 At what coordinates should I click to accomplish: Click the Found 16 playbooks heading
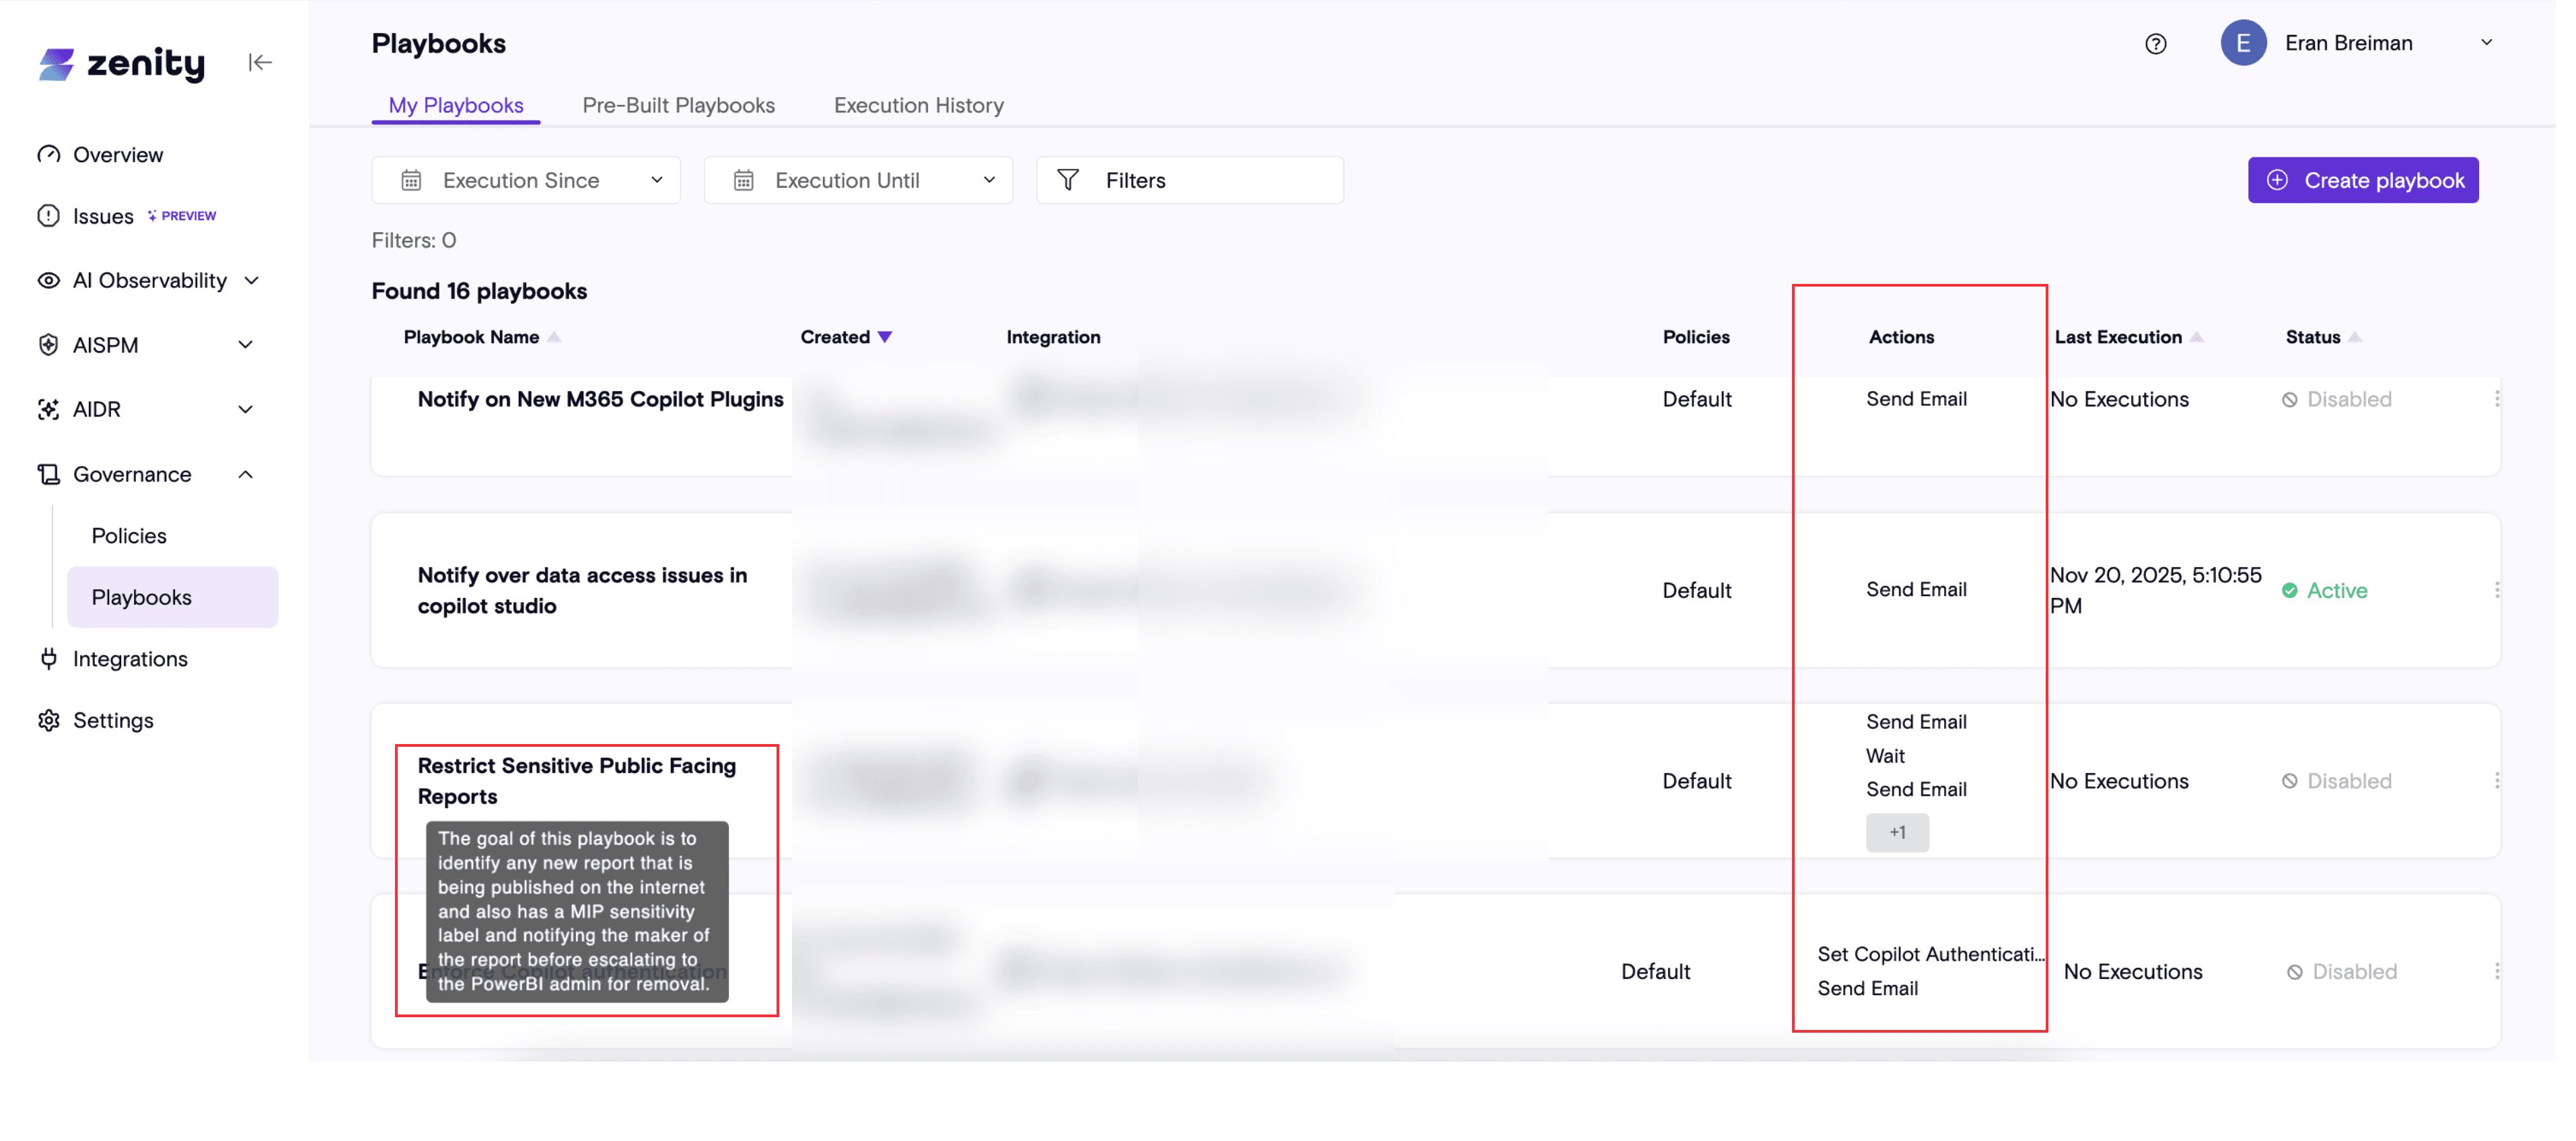point(479,291)
